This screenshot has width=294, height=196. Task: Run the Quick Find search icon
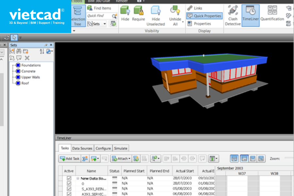pos(114,16)
